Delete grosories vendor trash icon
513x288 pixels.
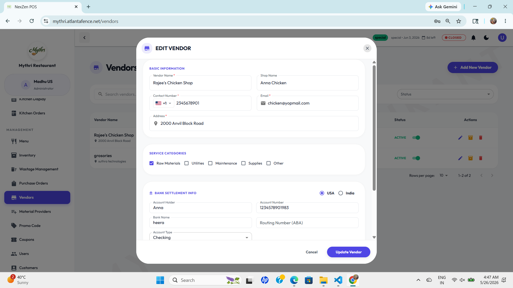481,158
